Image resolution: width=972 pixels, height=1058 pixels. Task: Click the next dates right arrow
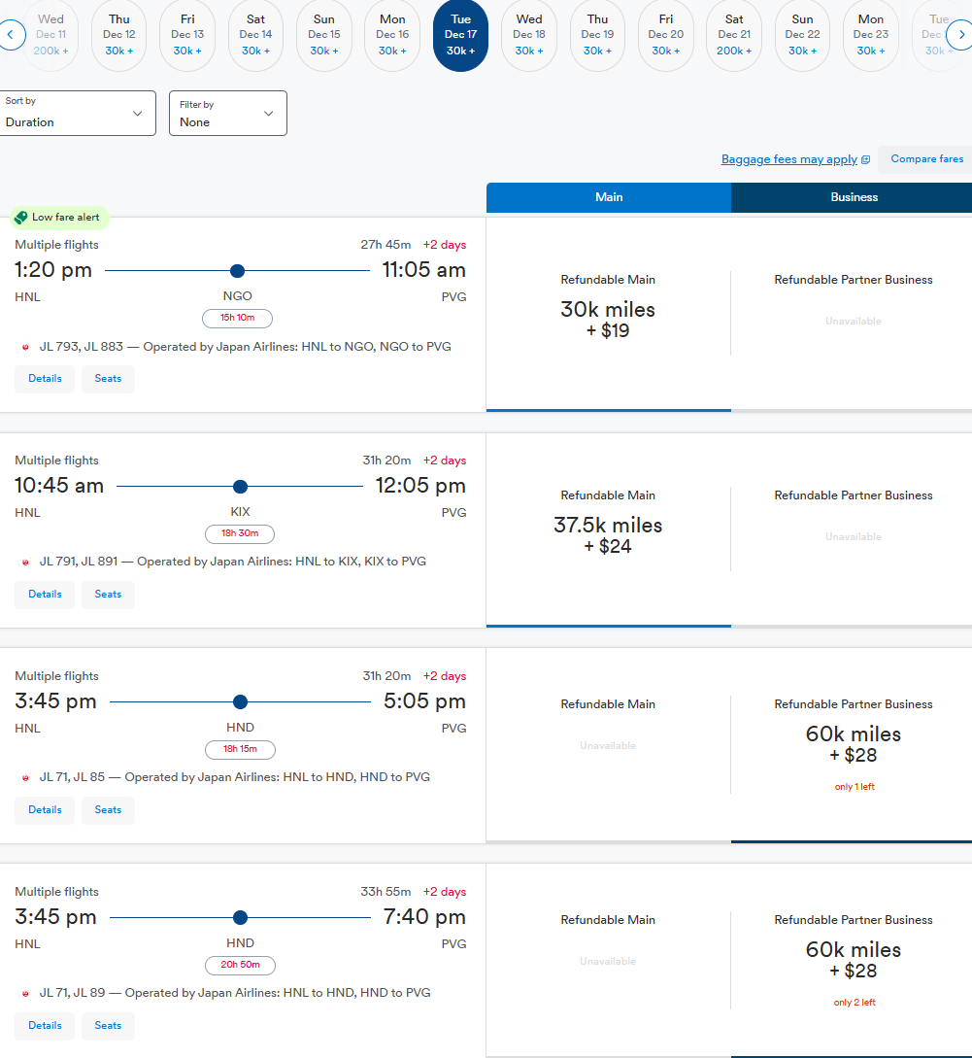click(959, 36)
